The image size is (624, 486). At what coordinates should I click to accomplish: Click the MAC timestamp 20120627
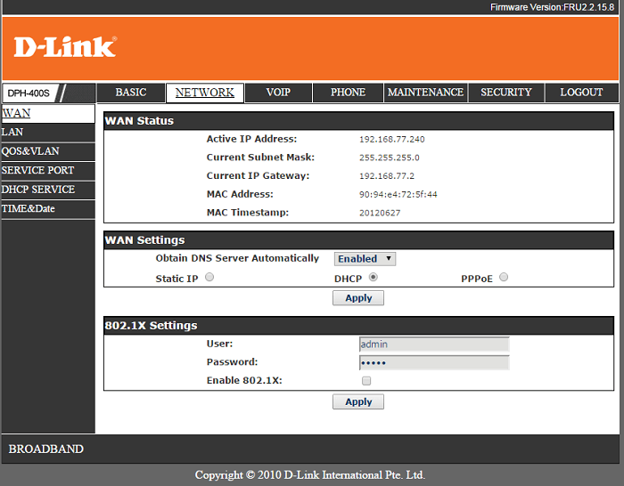[x=380, y=213]
